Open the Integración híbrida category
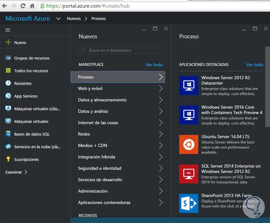 118,157
